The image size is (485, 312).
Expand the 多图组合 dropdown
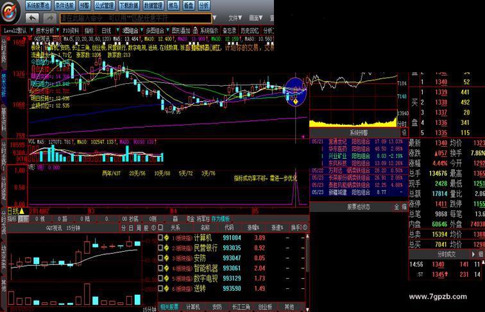(168, 31)
